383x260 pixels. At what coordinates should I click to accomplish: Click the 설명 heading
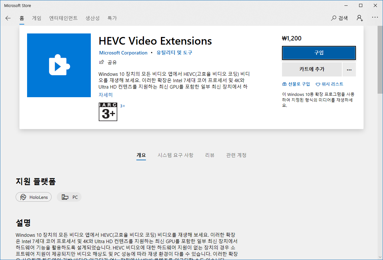[x=23, y=222]
